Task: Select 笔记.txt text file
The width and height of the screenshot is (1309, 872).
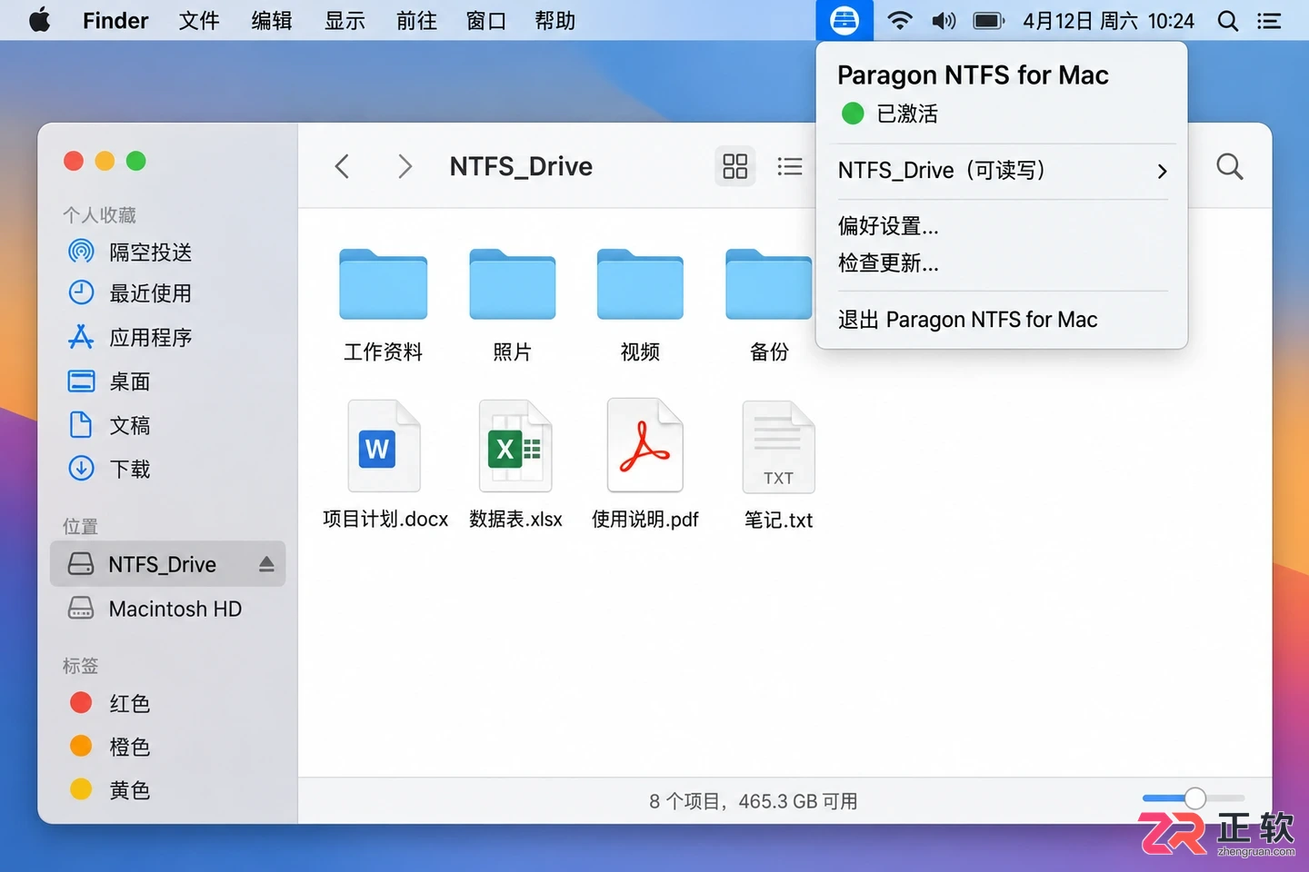Action: [x=778, y=464]
